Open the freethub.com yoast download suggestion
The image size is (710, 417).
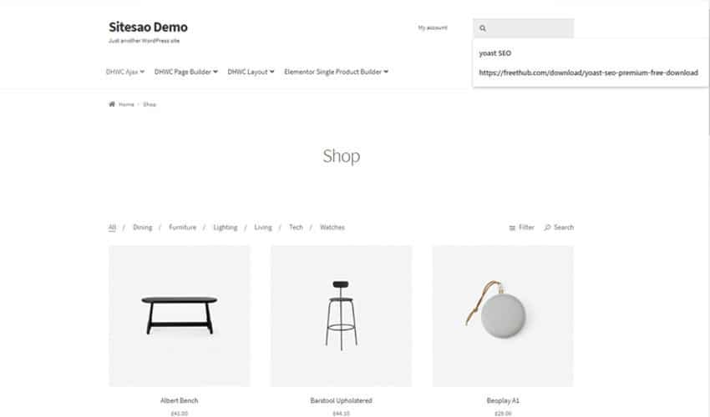coord(588,73)
